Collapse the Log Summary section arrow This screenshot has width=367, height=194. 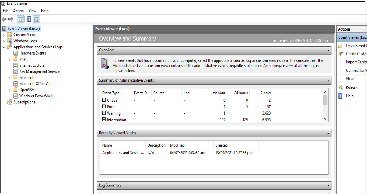click(328, 185)
